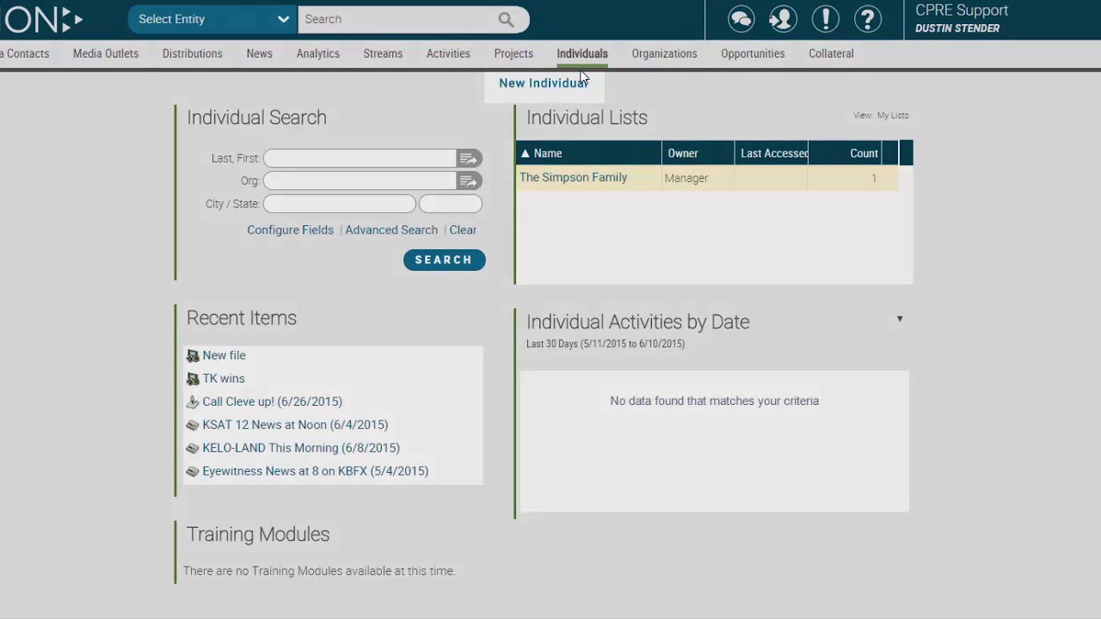Click the lookup icon beside Last, First field
The image size is (1101, 619).
[x=468, y=158]
